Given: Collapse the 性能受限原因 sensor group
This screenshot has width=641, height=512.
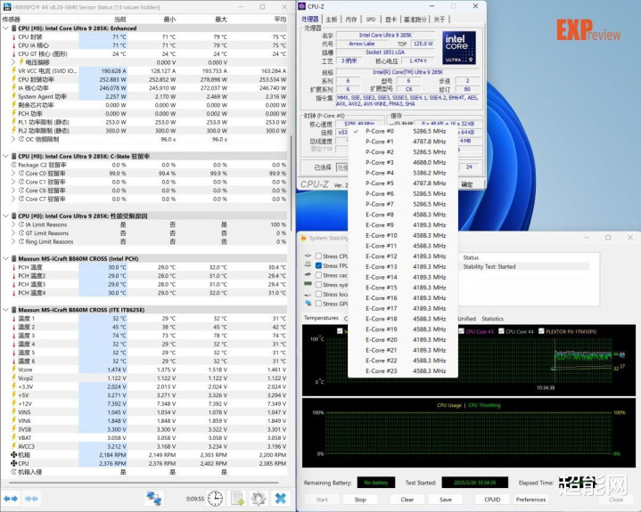Looking at the screenshot, I should click(x=5, y=215).
